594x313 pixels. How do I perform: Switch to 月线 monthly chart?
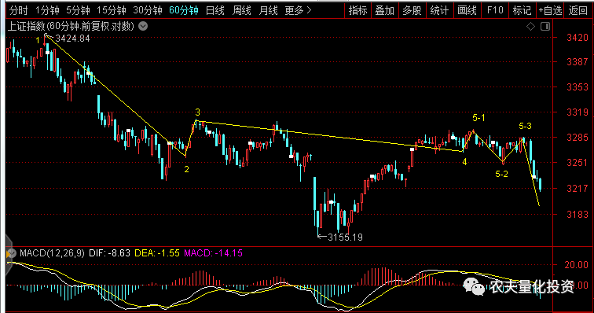pos(268,10)
